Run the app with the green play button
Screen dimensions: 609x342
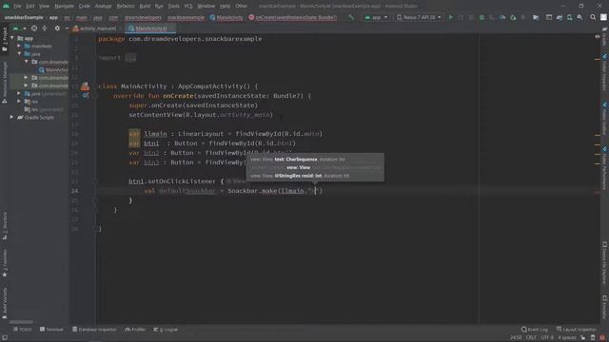(450, 17)
